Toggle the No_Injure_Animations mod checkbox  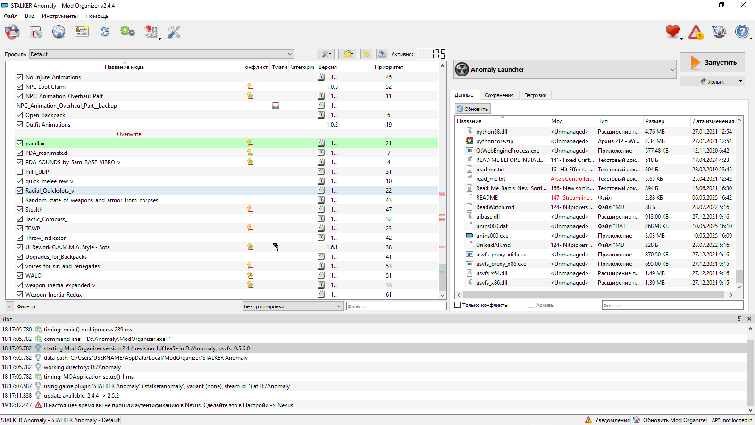tap(19, 77)
